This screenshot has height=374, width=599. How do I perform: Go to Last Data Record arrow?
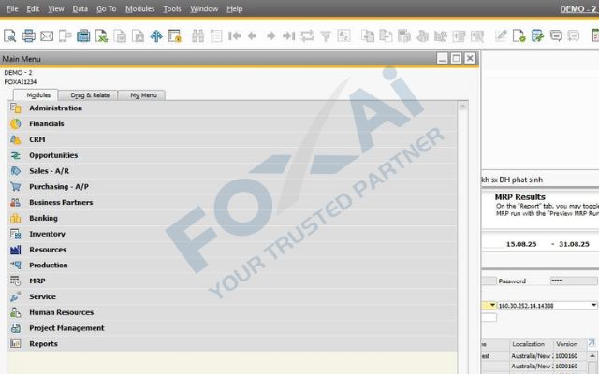coord(289,36)
